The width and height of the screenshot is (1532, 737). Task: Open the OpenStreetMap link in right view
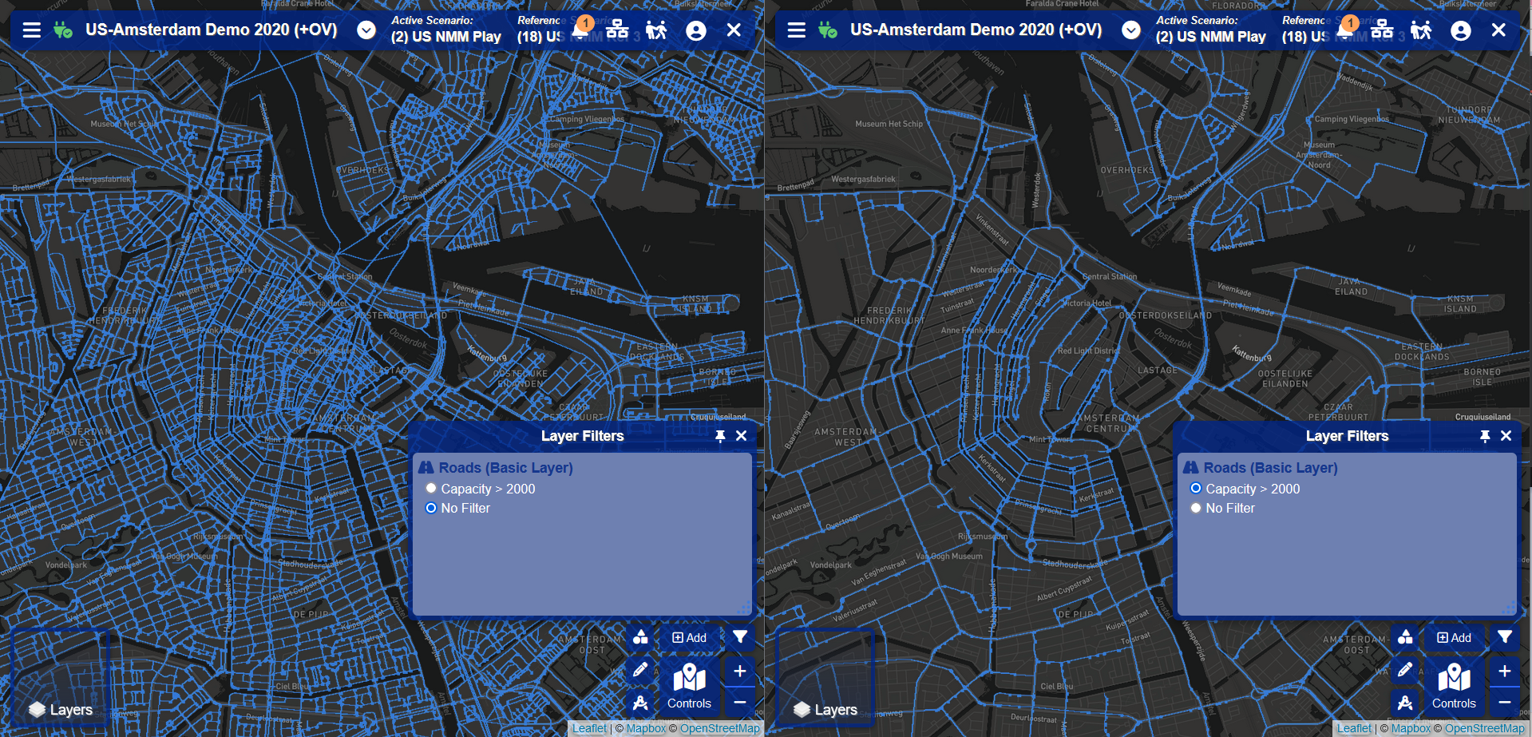click(x=1485, y=728)
